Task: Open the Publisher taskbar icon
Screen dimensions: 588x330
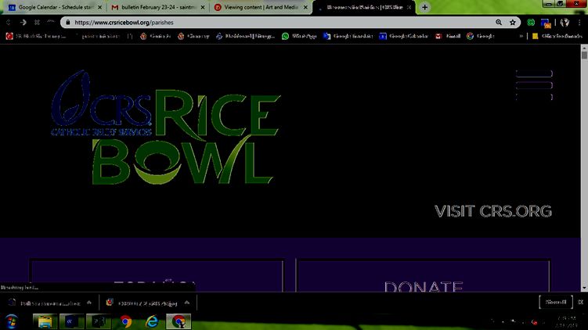Action: coord(99,321)
